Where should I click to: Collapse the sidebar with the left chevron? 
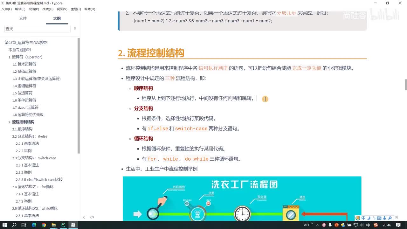tap(84, 217)
